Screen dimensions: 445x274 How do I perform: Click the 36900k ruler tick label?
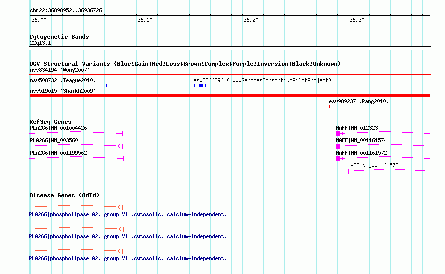tap(40, 20)
